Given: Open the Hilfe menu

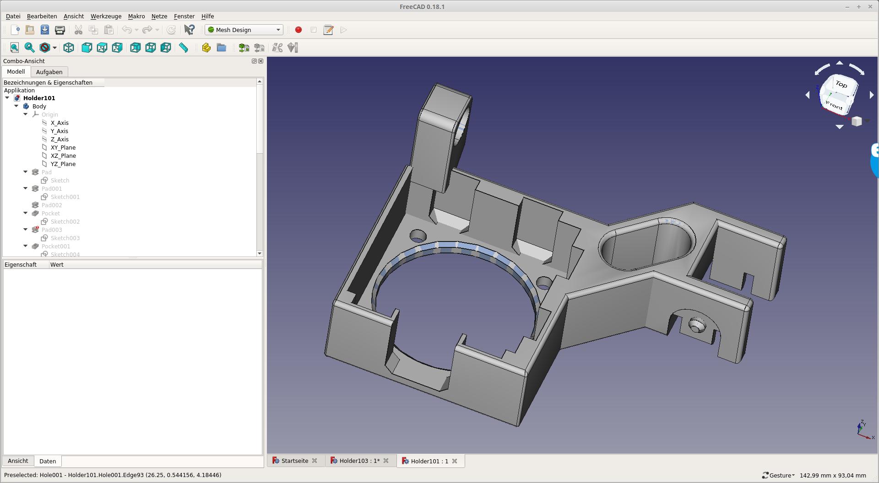Looking at the screenshot, I should tap(207, 16).
